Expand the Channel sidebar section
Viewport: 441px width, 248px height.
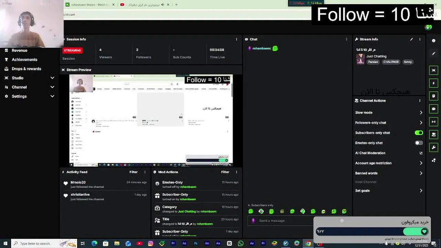[x=52, y=87]
